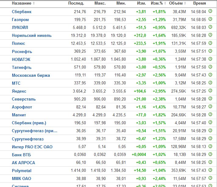Select Яндекс change value +2,95%

pyautogui.click(x=159, y=91)
